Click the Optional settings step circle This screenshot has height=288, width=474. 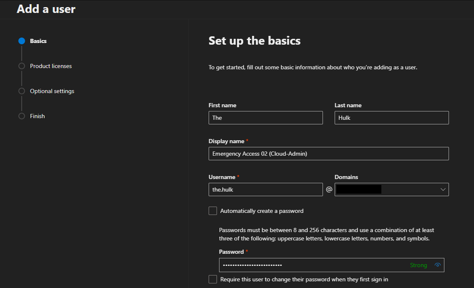point(22,91)
